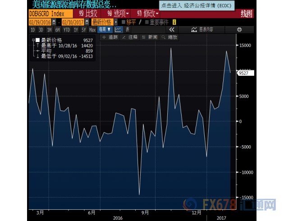Enable the 重要事件 checkbox

click(146, 22)
